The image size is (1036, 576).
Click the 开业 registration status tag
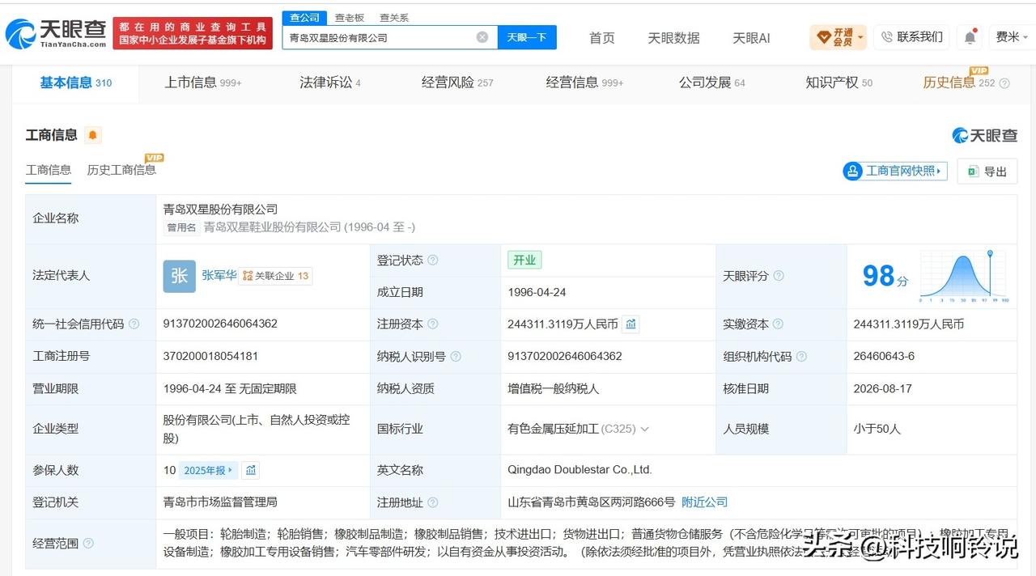pyautogui.click(x=524, y=260)
